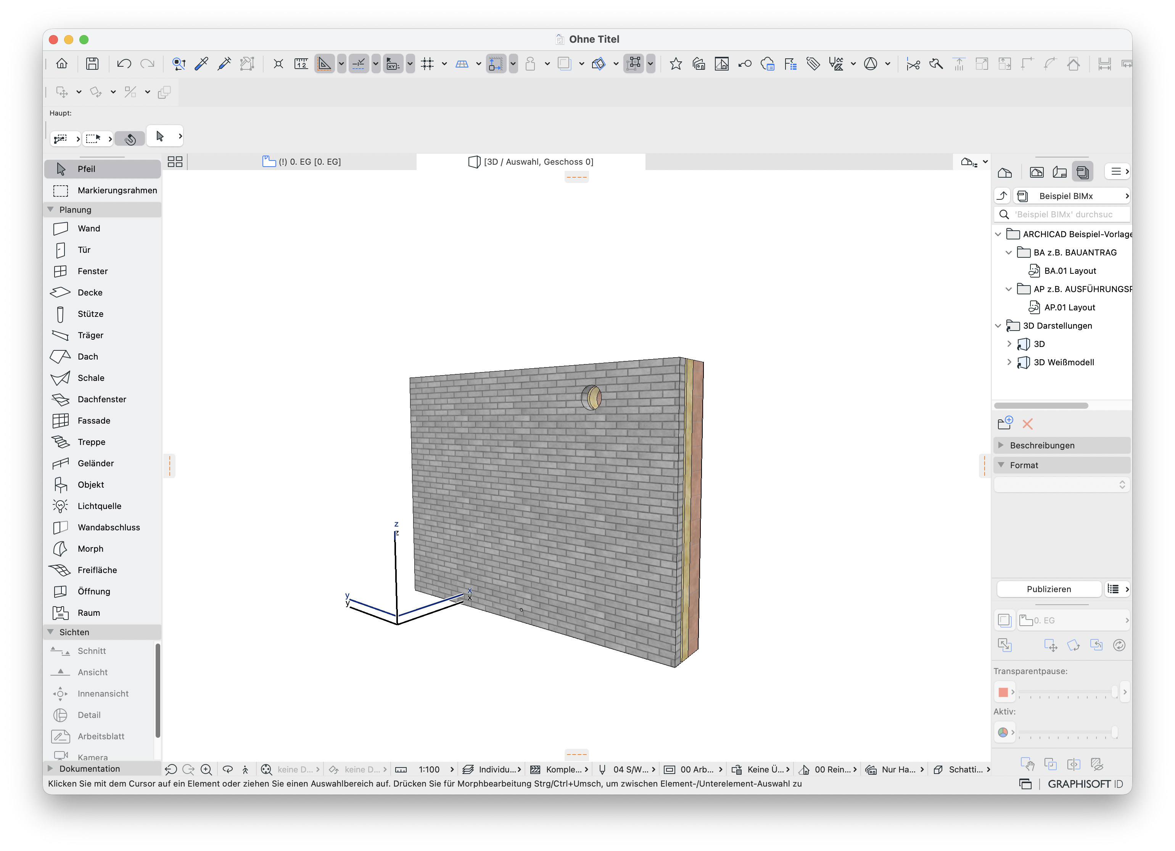The width and height of the screenshot is (1175, 851).
Task: Select the Wand tool
Action: pos(102,228)
